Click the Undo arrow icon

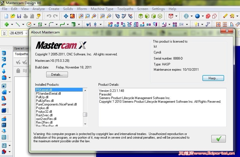49,16
